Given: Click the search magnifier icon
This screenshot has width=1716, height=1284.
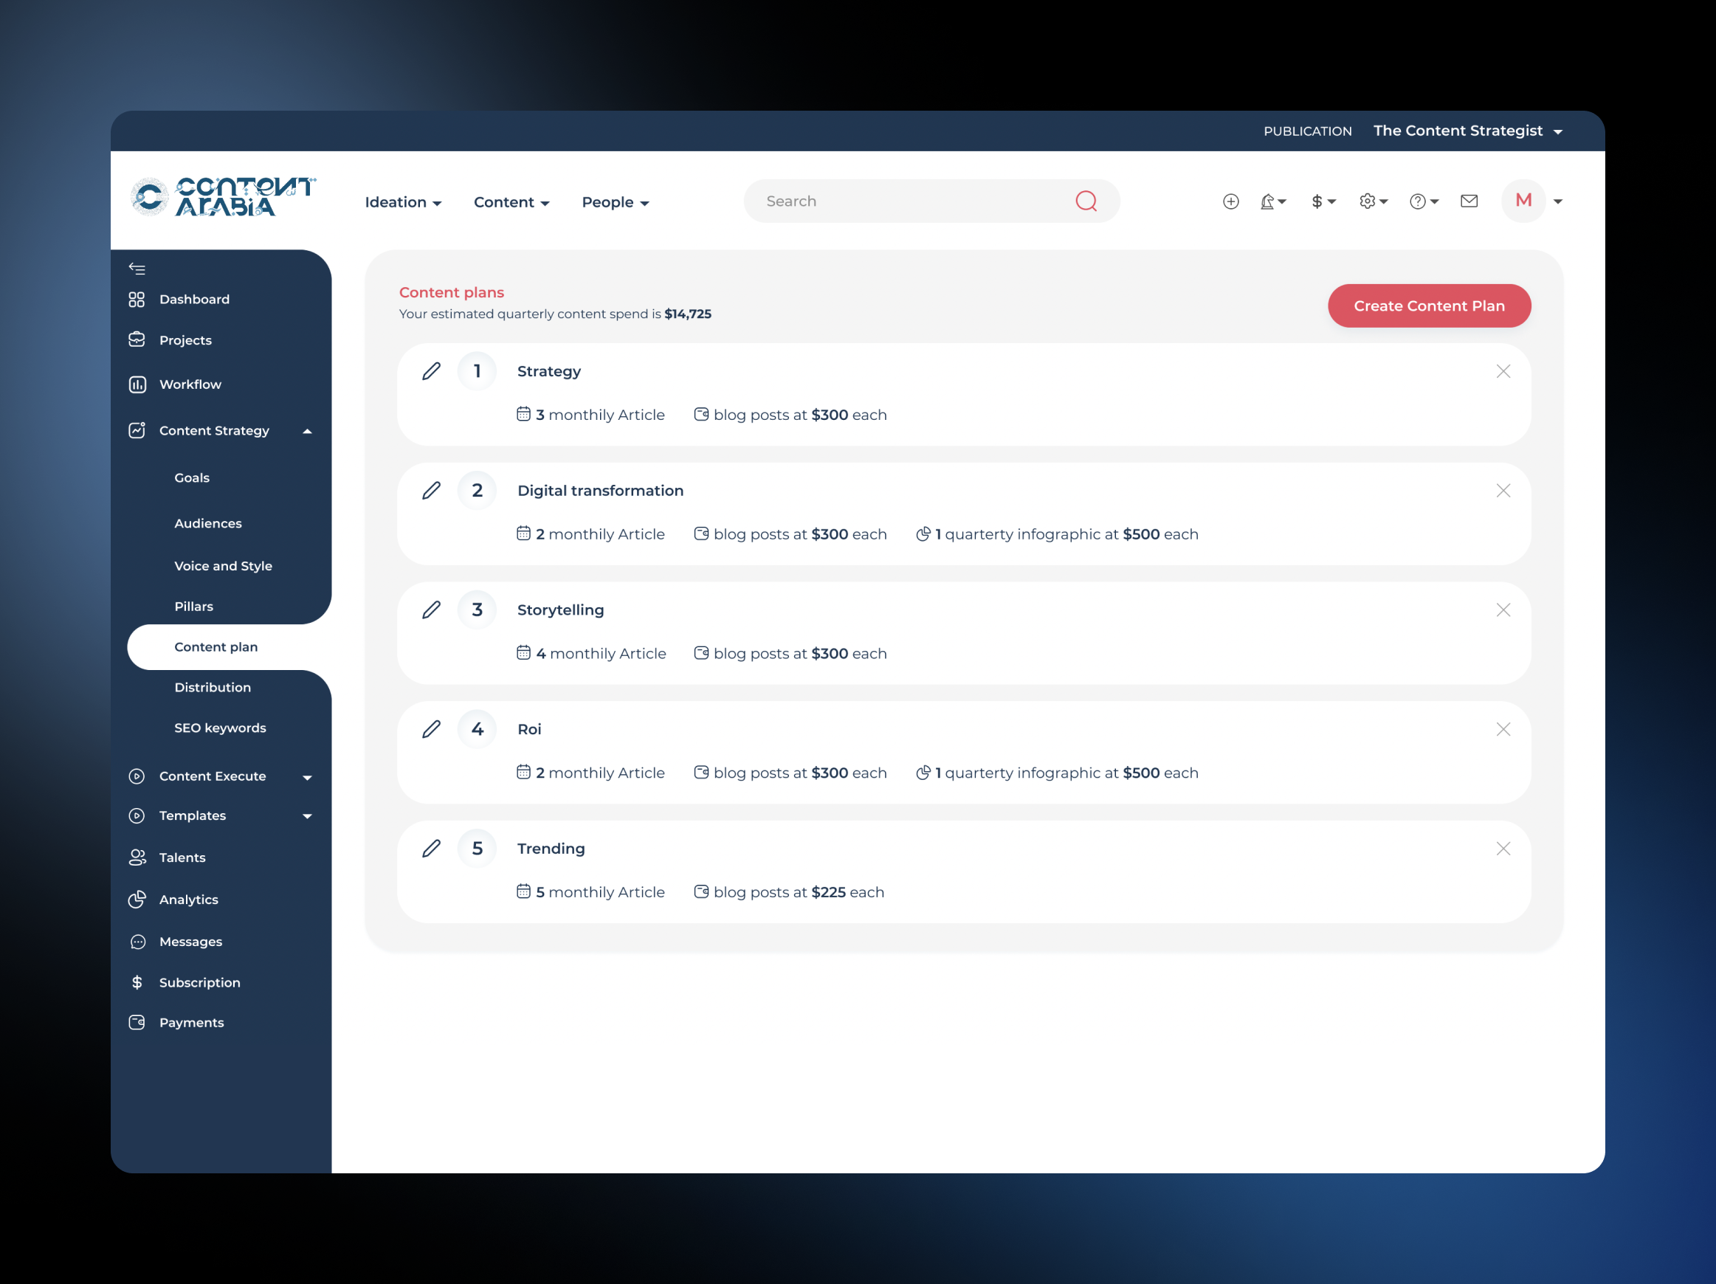Looking at the screenshot, I should [1086, 201].
